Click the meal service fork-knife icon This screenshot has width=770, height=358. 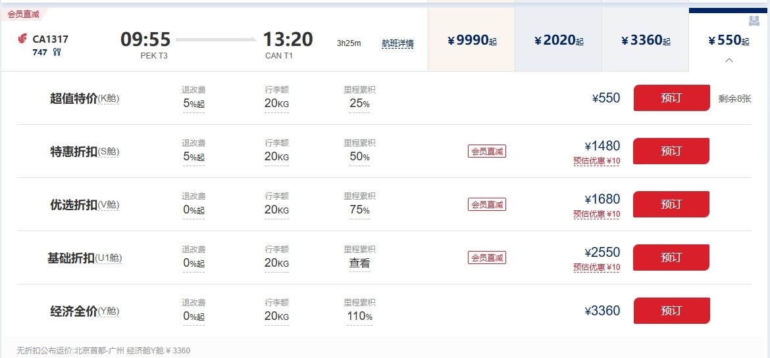click(57, 52)
